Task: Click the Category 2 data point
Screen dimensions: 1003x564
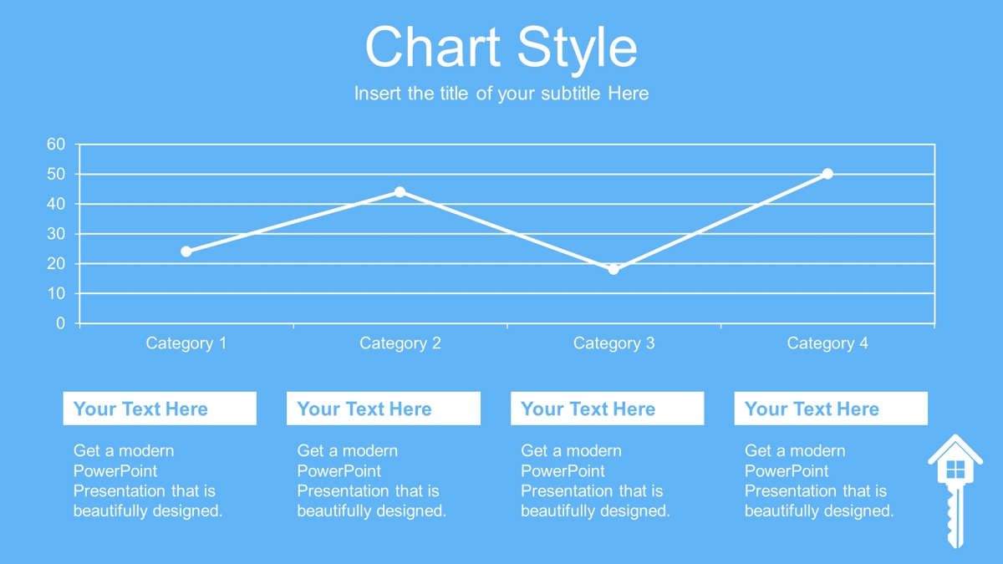Action: (400, 192)
